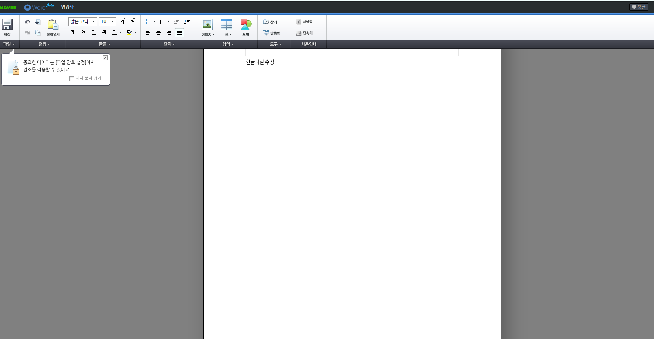Click the increase indent icon
654x339 pixels.
tap(187, 22)
